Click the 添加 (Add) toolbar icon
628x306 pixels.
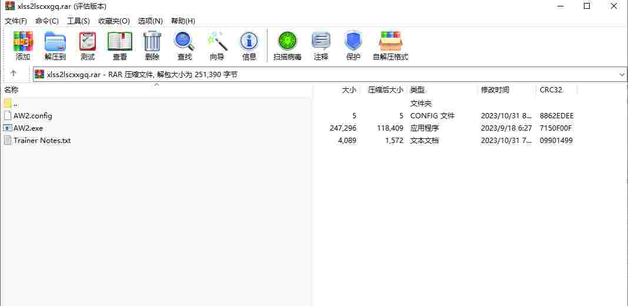pyautogui.click(x=23, y=41)
